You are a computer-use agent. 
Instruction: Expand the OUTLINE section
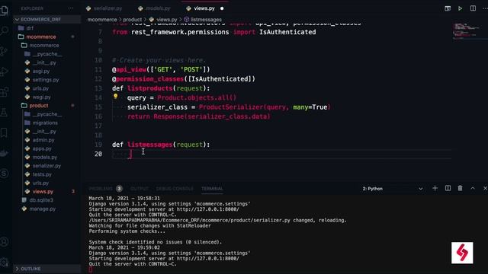coord(47,269)
